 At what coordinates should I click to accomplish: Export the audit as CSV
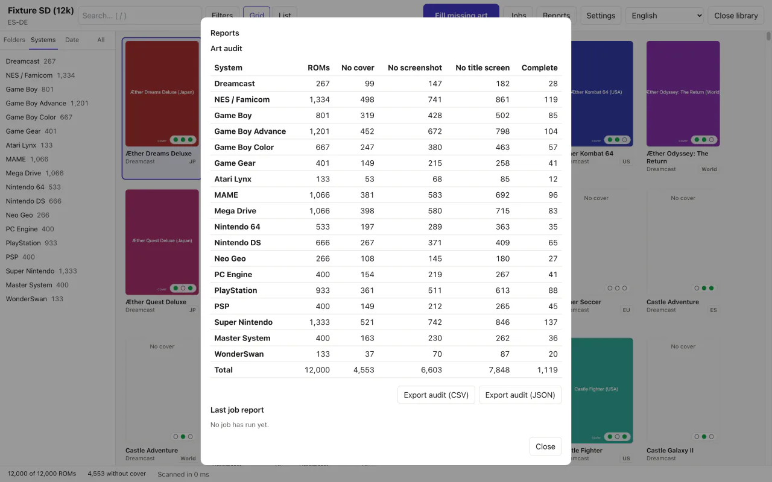[436, 395]
